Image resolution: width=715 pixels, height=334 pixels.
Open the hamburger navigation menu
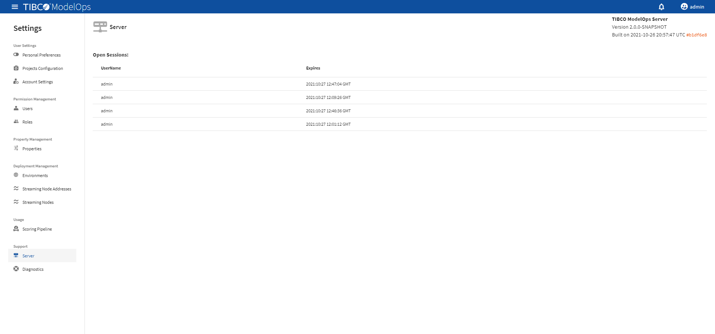coord(15,7)
